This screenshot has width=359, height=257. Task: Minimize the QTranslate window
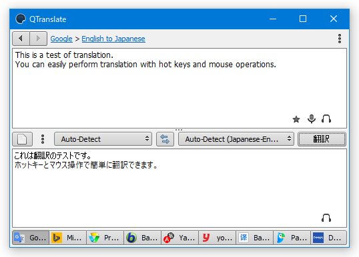(273, 19)
